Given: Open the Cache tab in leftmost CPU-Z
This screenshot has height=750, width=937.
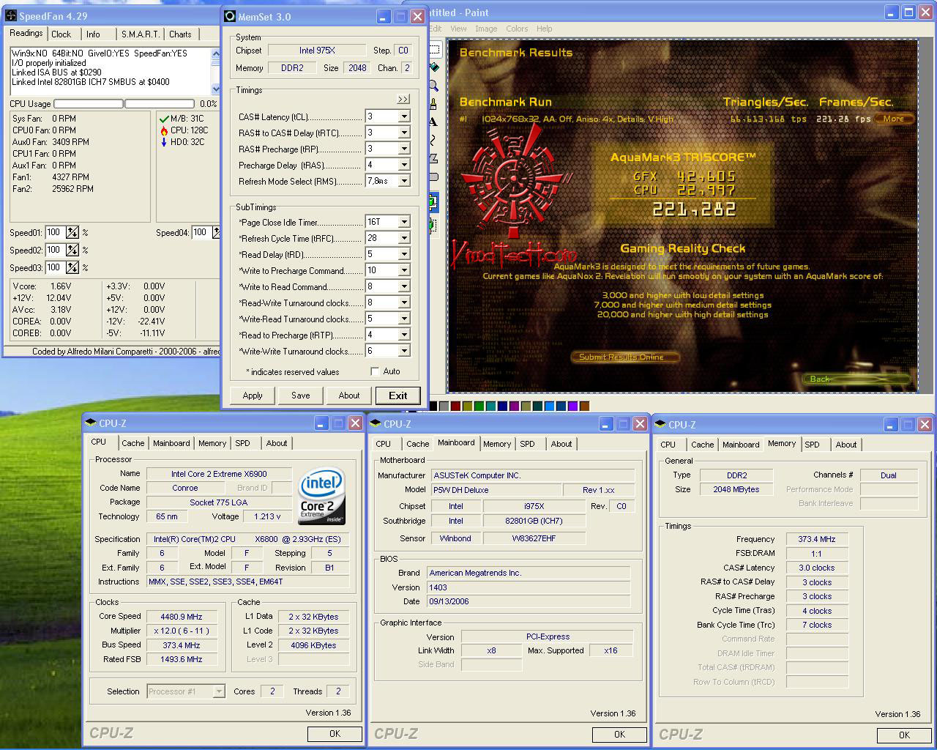Looking at the screenshot, I should [x=132, y=443].
